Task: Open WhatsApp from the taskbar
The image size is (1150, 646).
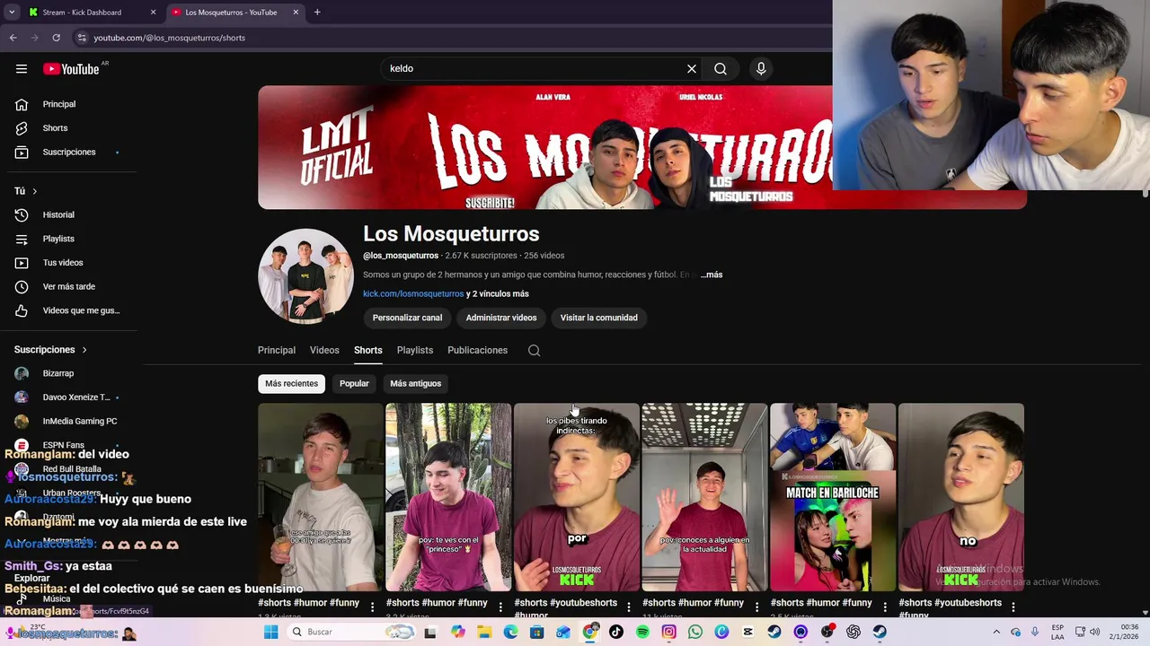Action: coord(695,632)
